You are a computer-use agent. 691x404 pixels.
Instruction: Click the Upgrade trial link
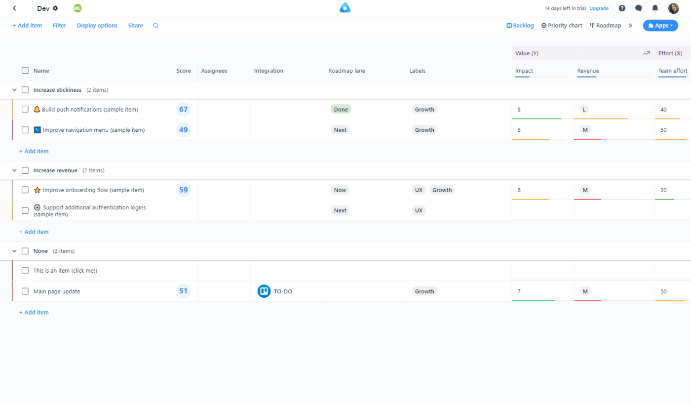tap(599, 8)
